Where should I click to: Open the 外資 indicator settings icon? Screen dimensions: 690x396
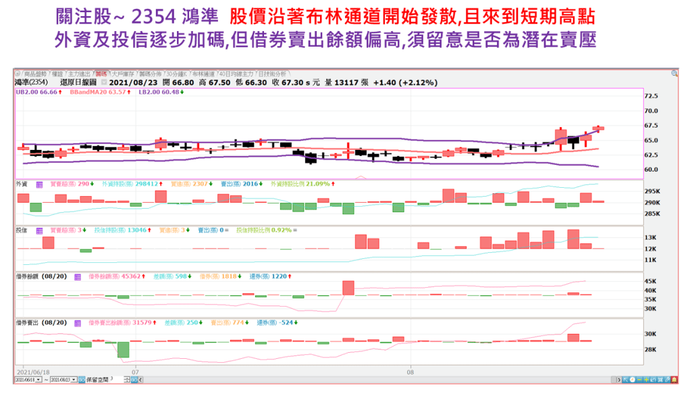(39, 184)
